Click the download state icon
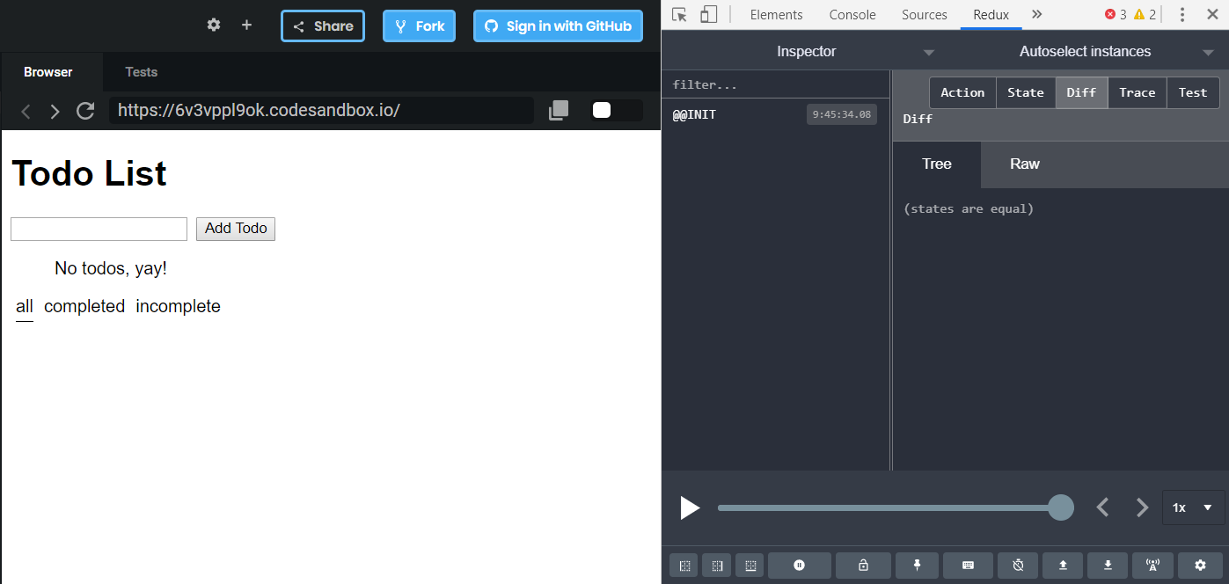Image resolution: width=1229 pixels, height=584 pixels. 1107,566
